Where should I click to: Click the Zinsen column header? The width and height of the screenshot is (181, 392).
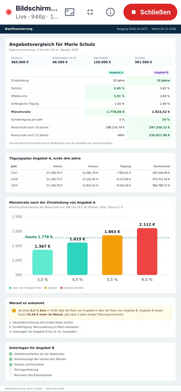93,166
